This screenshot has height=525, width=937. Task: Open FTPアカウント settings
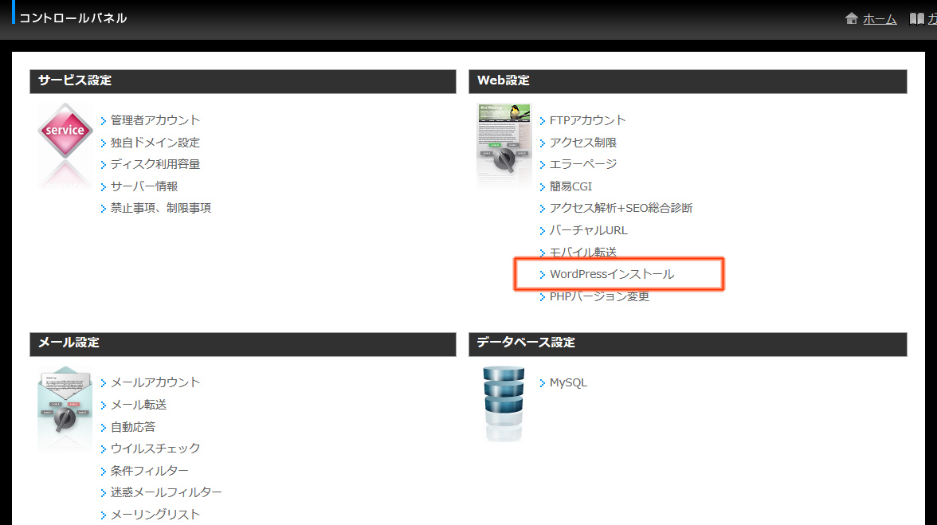[587, 120]
